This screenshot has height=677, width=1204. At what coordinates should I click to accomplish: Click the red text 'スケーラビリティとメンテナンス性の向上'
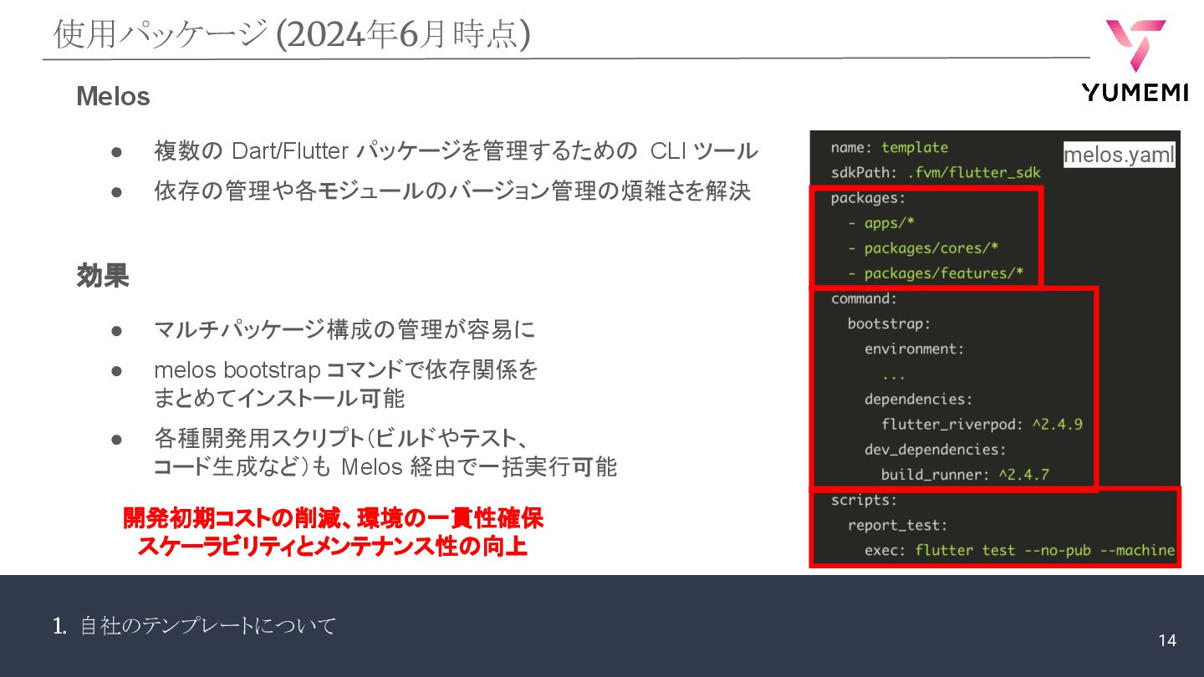[x=334, y=547]
